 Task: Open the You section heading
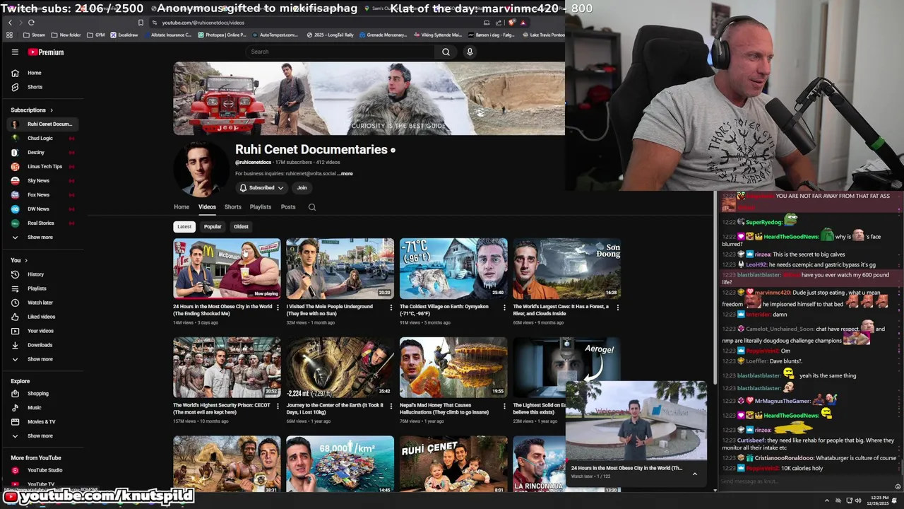click(x=19, y=260)
